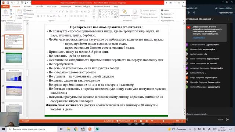Screen dimensions: 235x132
Task: Switch to Переходы tab
Action: point(52,7)
